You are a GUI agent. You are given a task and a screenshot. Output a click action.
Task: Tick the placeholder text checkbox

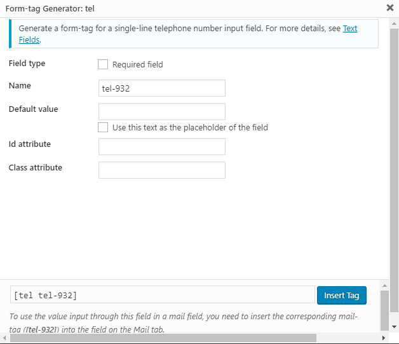[103, 127]
